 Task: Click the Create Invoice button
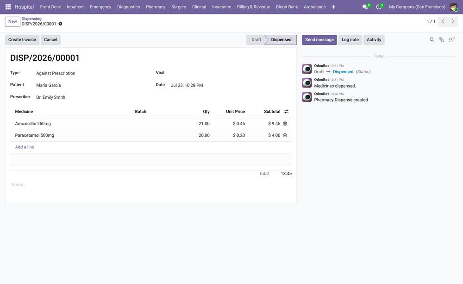pyautogui.click(x=22, y=39)
